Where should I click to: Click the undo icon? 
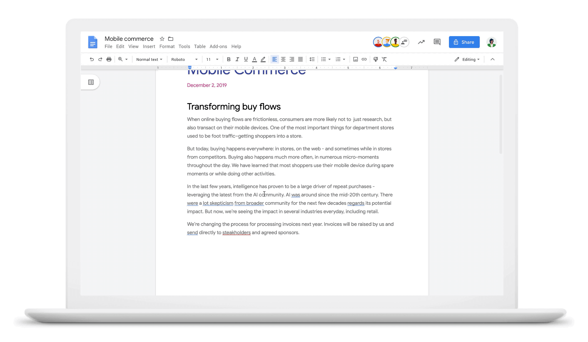click(x=92, y=59)
